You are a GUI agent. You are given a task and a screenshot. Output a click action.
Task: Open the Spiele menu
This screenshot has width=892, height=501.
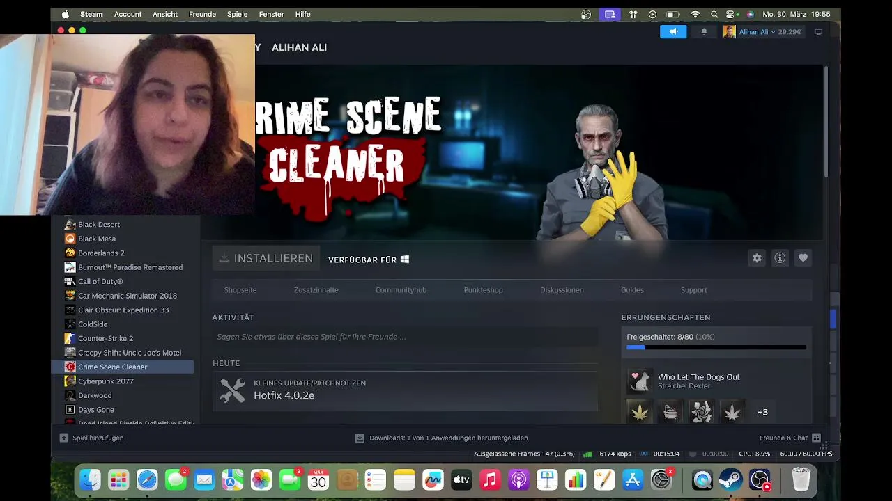[237, 14]
